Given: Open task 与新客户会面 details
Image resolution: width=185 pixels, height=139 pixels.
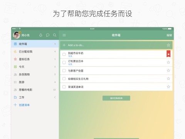Looking at the screenshot, I should point(116,71).
